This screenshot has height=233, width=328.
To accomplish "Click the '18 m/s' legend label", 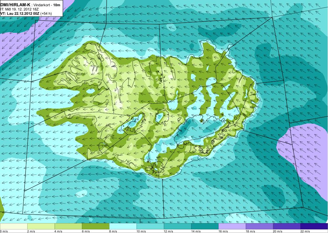I will point(250,231).
